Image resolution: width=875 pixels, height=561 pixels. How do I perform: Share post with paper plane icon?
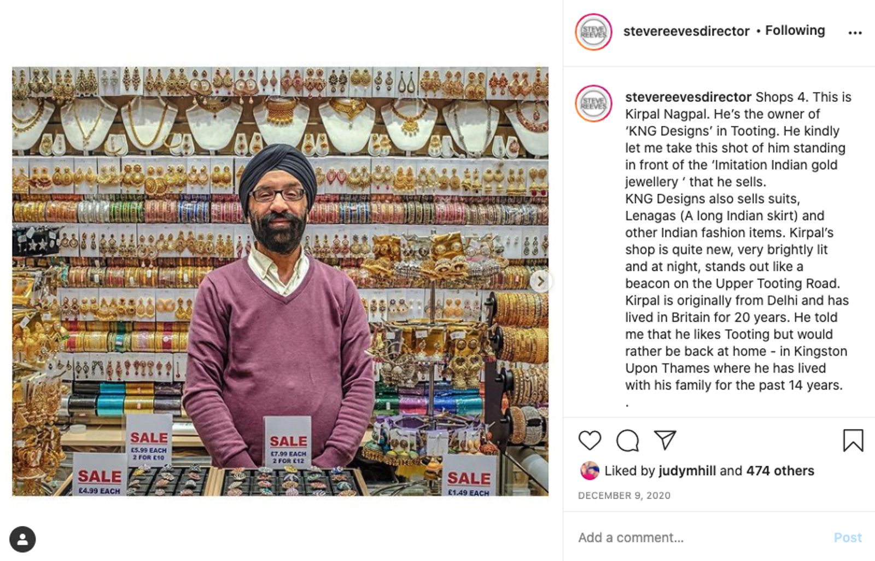(x=665, y=440)
